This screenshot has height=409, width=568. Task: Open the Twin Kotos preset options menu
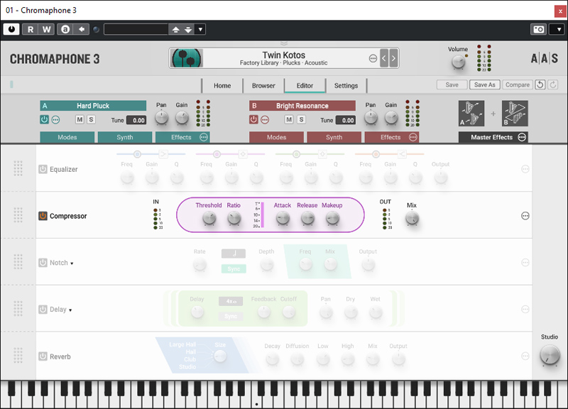click(x=373, y=58)
